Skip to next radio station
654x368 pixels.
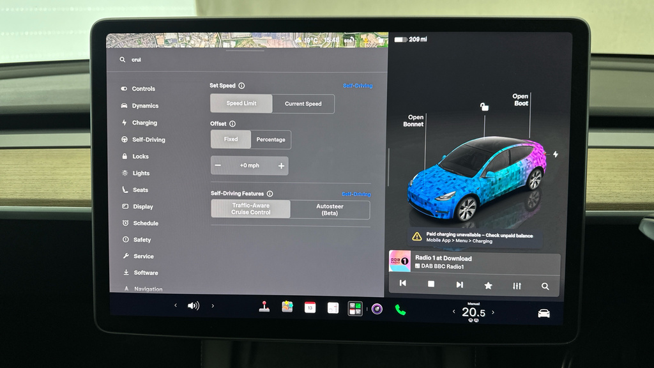point(460,284)
